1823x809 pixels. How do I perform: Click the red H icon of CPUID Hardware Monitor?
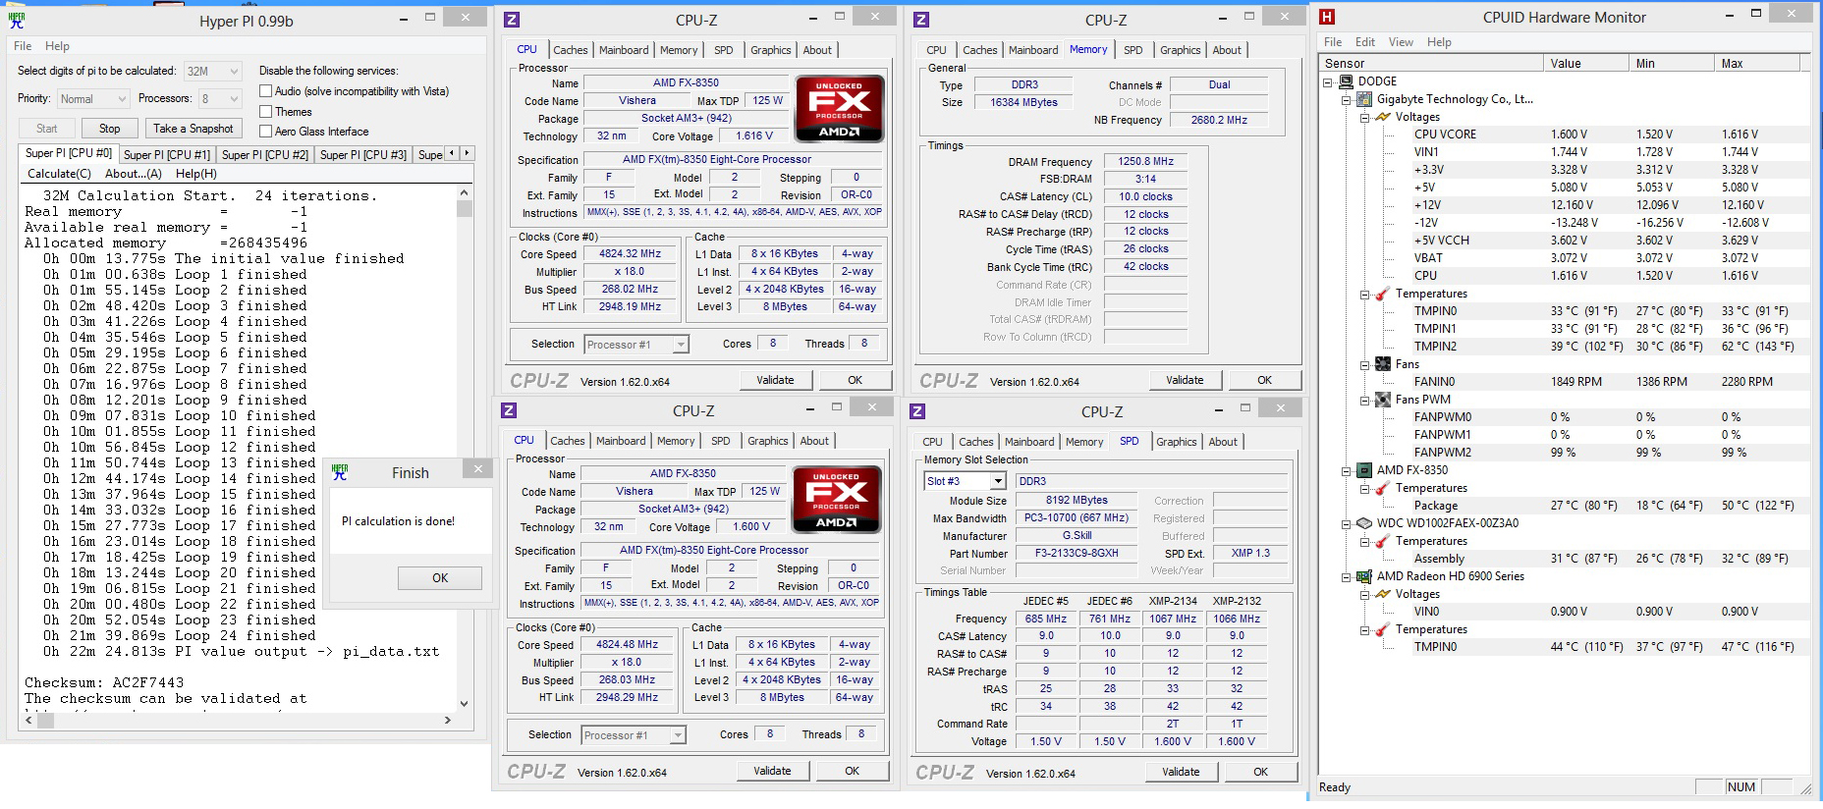pos(1327,17)
